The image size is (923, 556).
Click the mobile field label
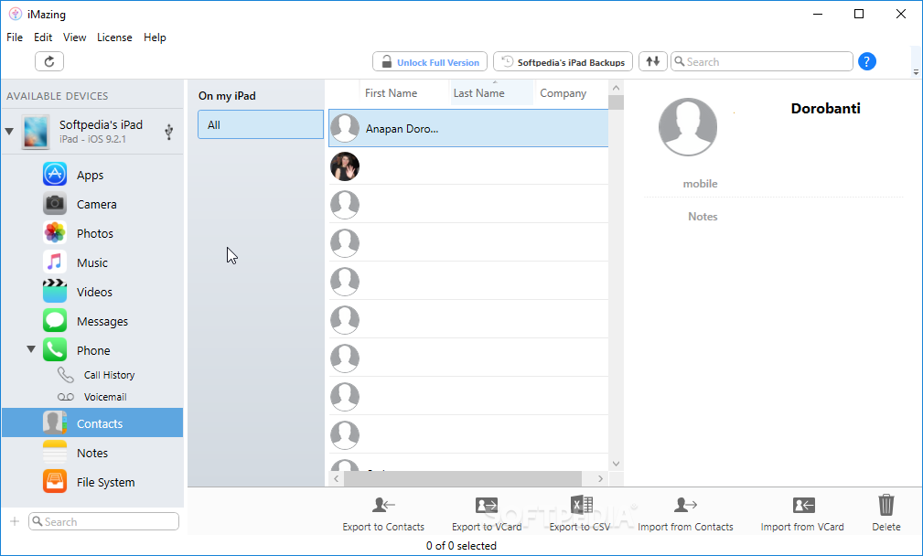[700, 184]
